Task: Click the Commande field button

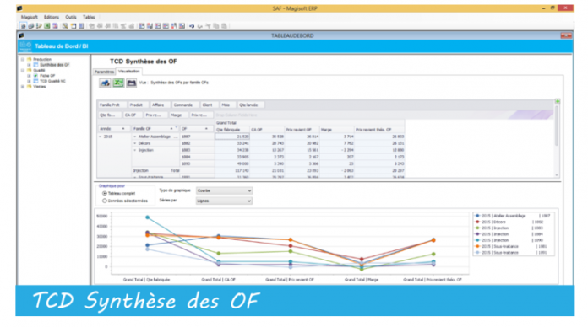Action: point(183,105)
